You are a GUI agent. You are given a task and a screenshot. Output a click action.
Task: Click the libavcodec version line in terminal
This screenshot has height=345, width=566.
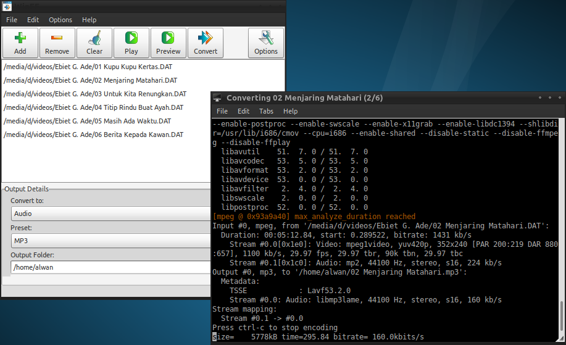pos(294,161)
